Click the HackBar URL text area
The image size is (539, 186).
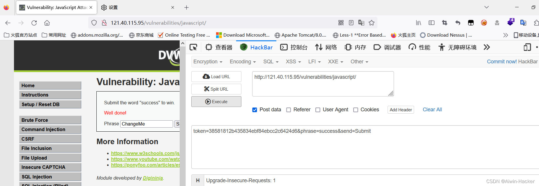click(323, 84)
